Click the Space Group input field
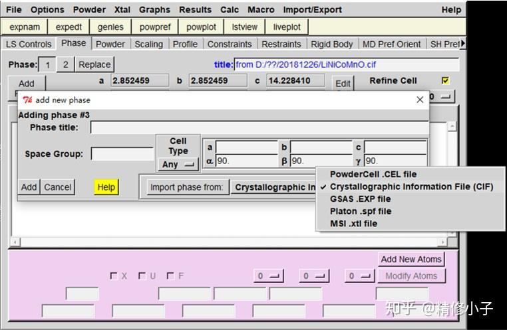 pyautogui.click(x=122, y=154)
